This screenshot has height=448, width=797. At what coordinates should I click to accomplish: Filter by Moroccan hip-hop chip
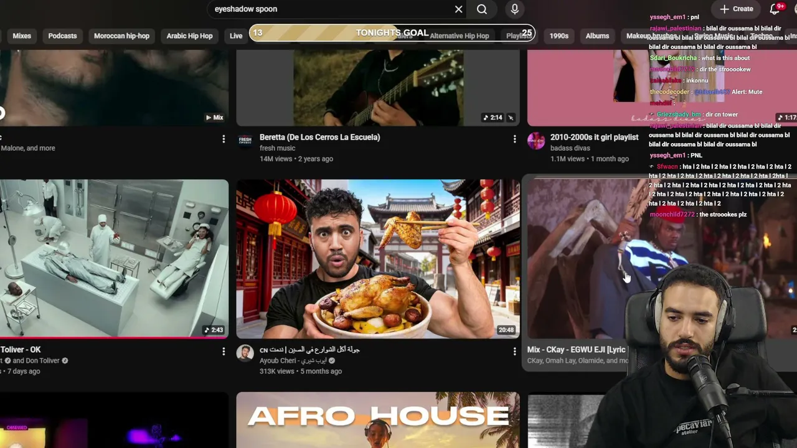[121, 35]
